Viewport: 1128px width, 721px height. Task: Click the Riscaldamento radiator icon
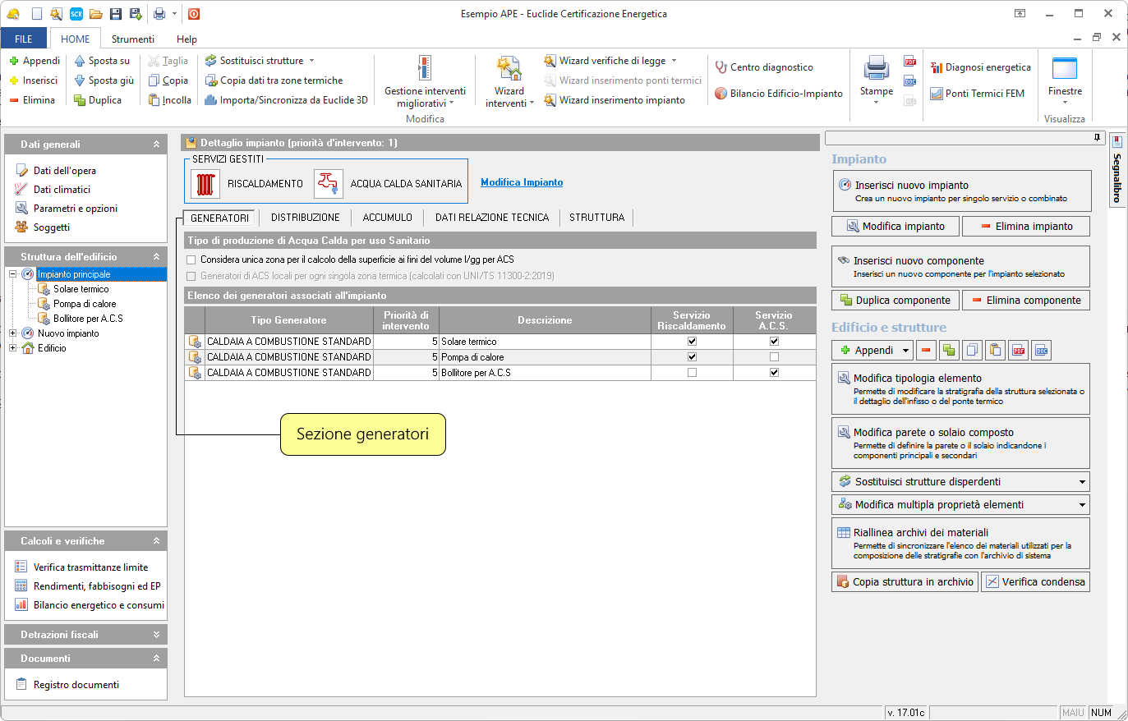[x=205, y=184]
